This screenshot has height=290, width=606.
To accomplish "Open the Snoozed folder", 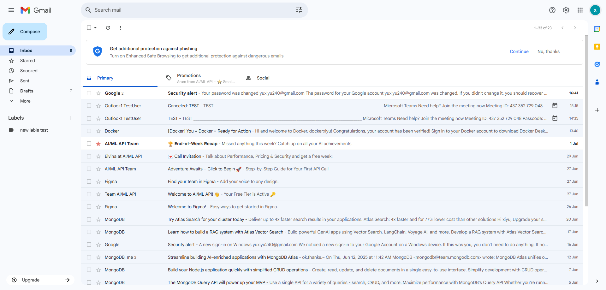I will [38, 71].
